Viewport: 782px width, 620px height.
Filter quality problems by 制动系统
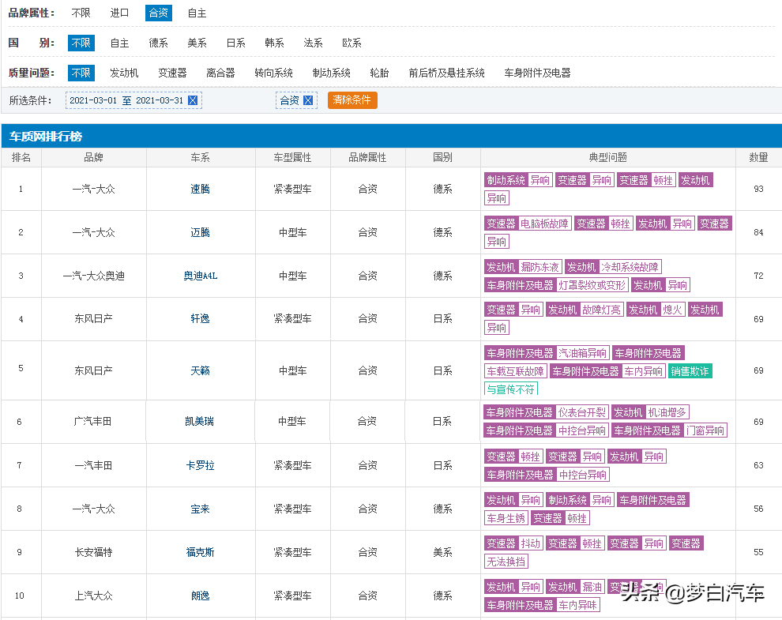(x=332, y=73)
